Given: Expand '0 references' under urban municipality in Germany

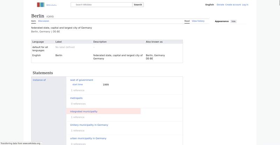Looking at the screenshot, I should coord(78,144).
